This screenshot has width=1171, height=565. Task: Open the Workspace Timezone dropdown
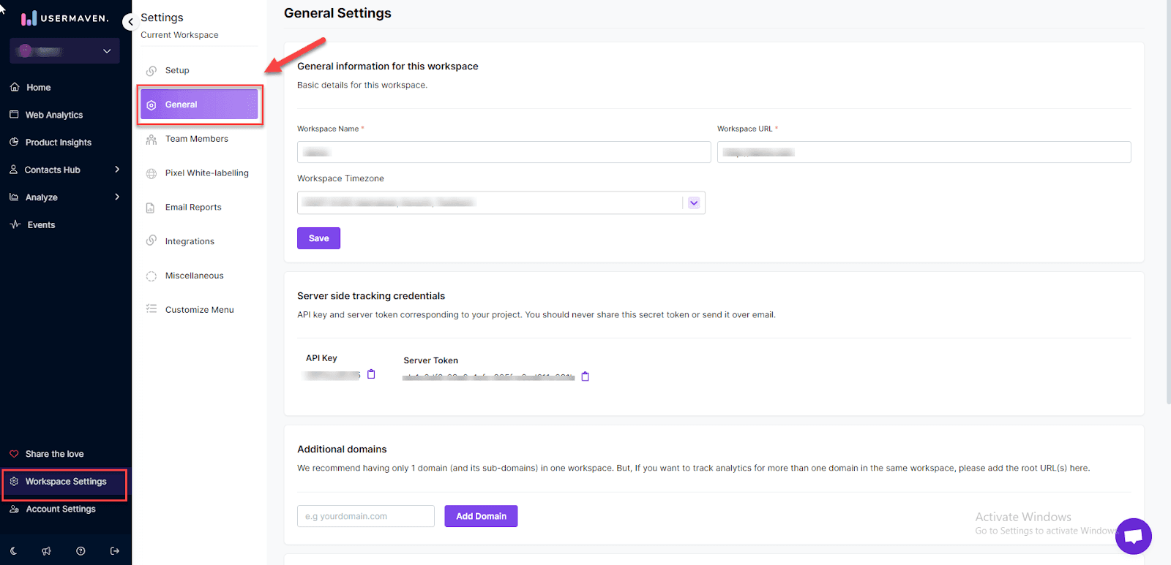click(x=693, y=203)
